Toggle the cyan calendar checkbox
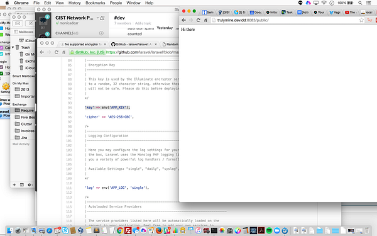The width and height of the screenshot is (377, 236). (x=1, y=54)
